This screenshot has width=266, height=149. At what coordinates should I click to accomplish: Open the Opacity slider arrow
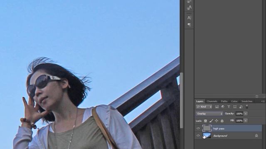[246, 114]
